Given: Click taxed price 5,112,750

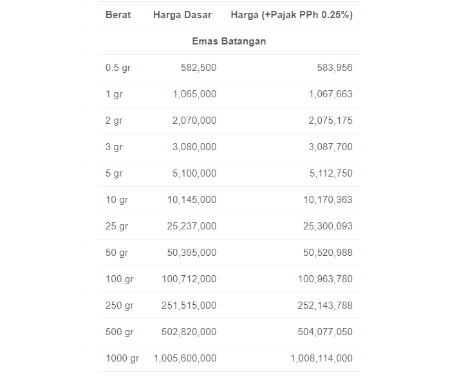Looking at the screenshot, I should (331, 173).
